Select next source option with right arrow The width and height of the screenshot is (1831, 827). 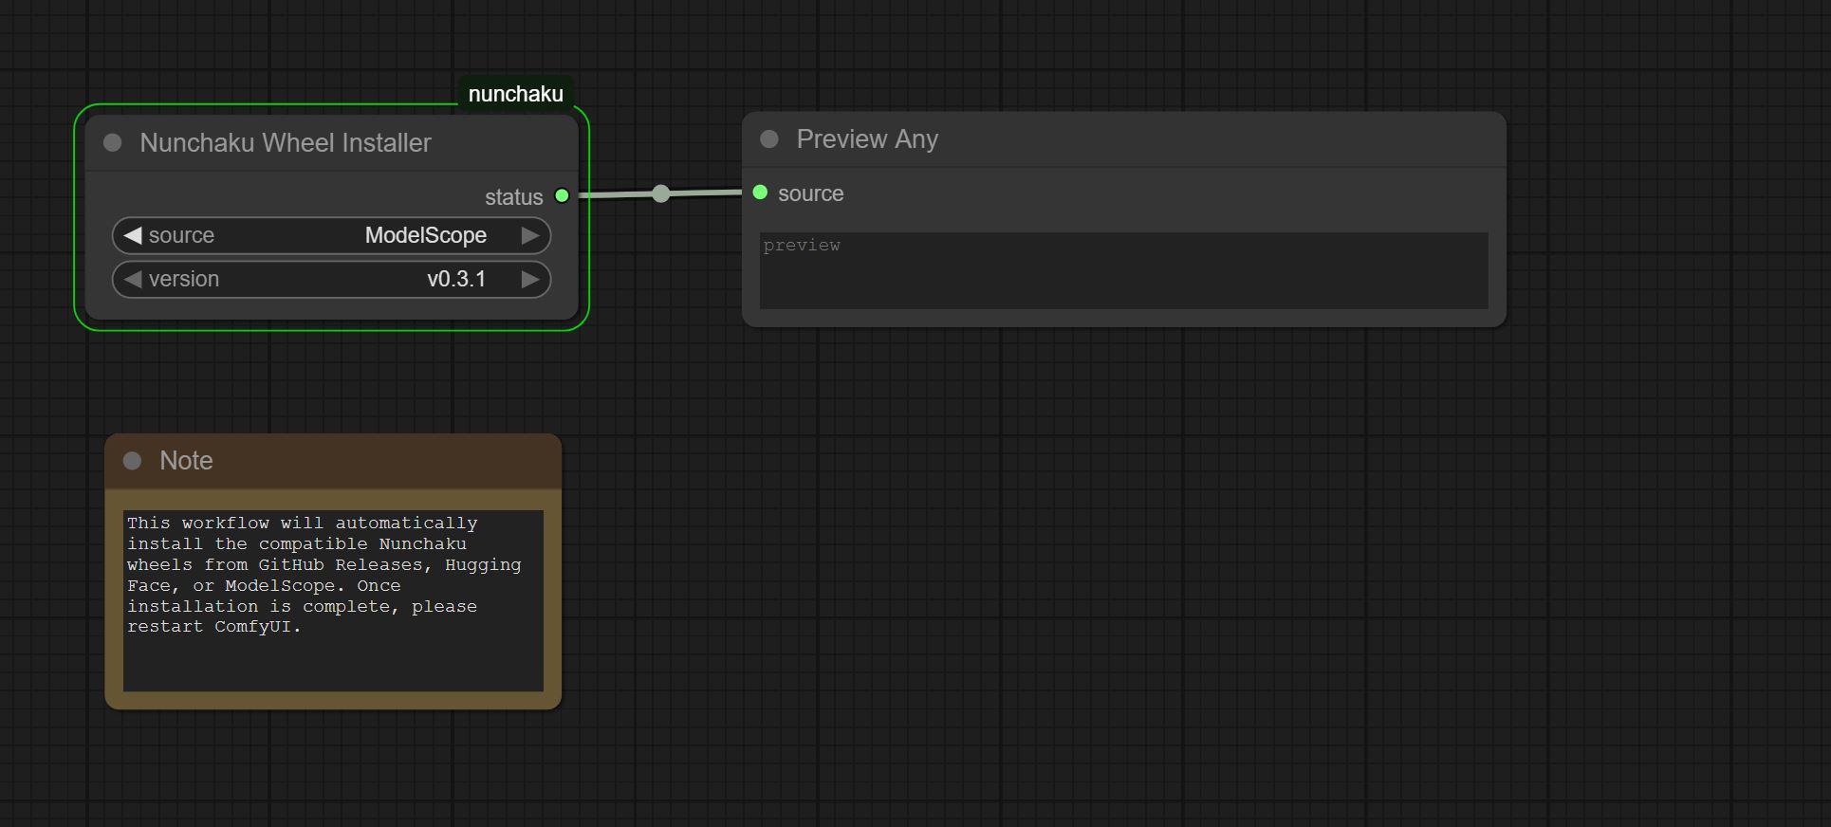[530, 235]
